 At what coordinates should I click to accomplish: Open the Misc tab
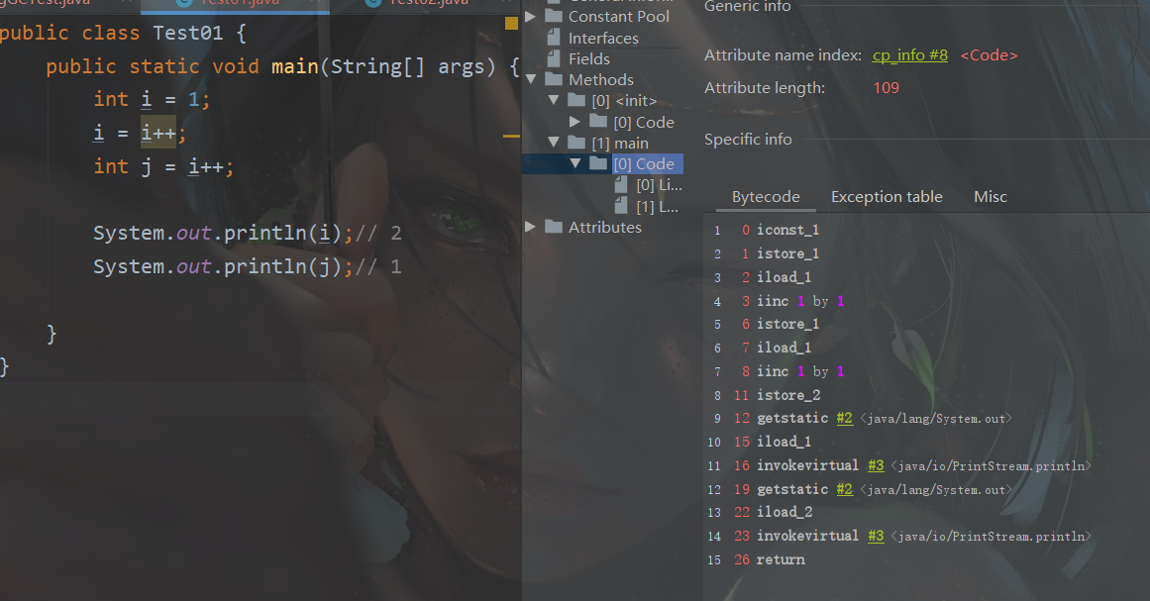991,196
